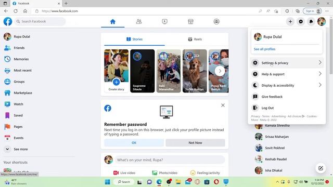Click Cookies link in menu footer

tap(312, 116)
